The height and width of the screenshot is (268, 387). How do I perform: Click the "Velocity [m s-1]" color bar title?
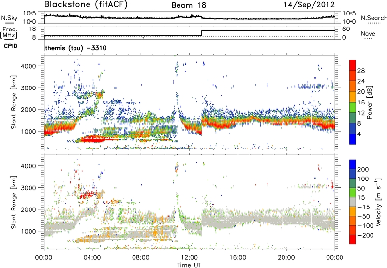[378, 202]
